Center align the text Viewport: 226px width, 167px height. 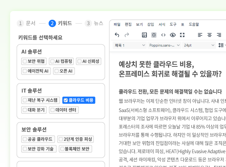coord(209,35)
